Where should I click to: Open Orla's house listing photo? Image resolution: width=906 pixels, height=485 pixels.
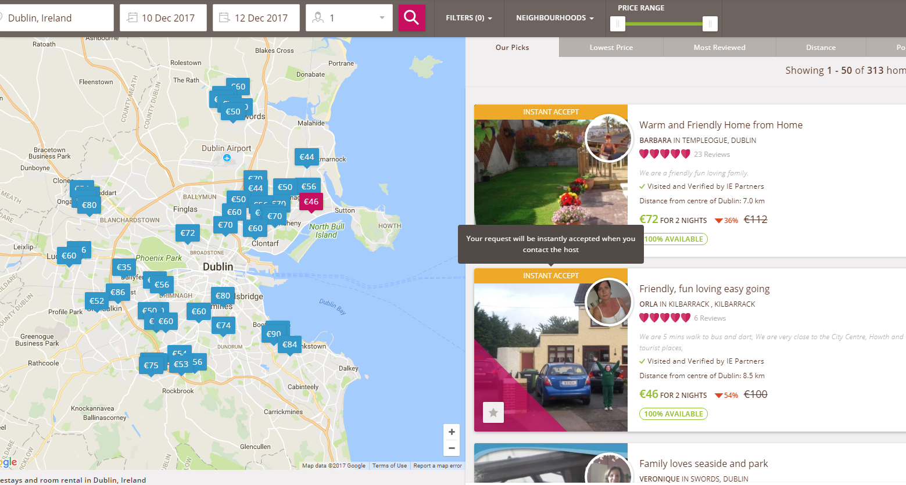[551, 357]
